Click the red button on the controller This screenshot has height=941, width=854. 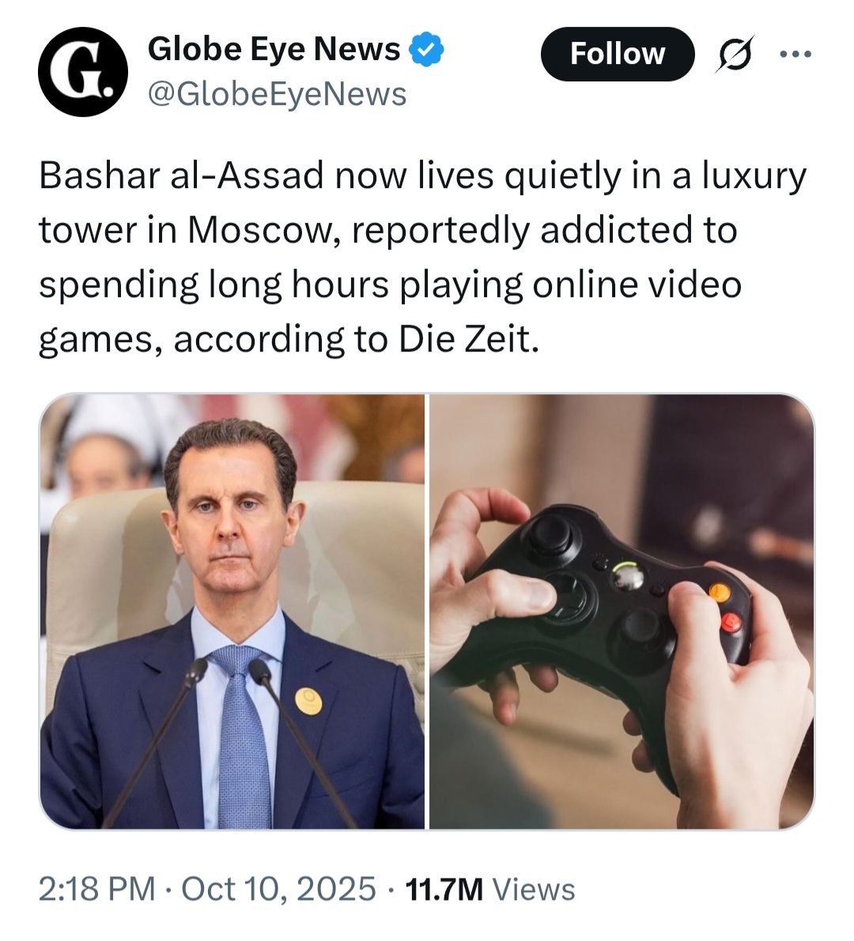click(731, 623)
